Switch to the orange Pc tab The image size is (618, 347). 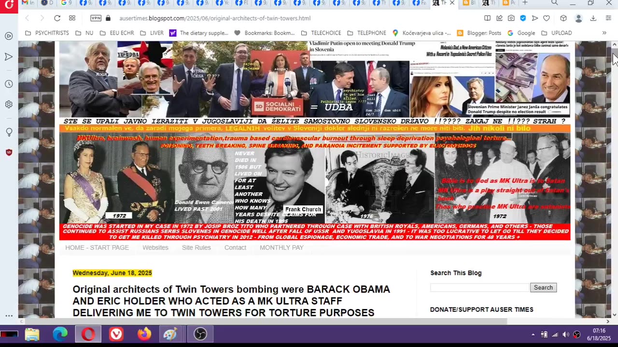pyautogui.click(x=509, y=3)
